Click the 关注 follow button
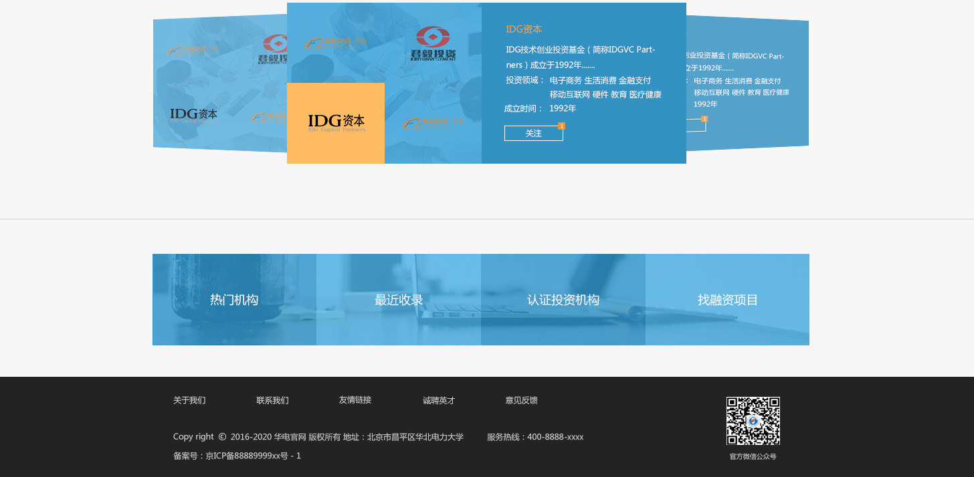The image size is (974, 477). tap(533, 134)
